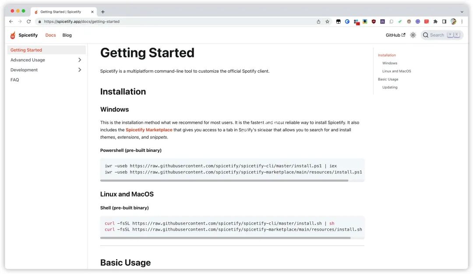Click the browser address bar URL

click(x=82, y=22)
